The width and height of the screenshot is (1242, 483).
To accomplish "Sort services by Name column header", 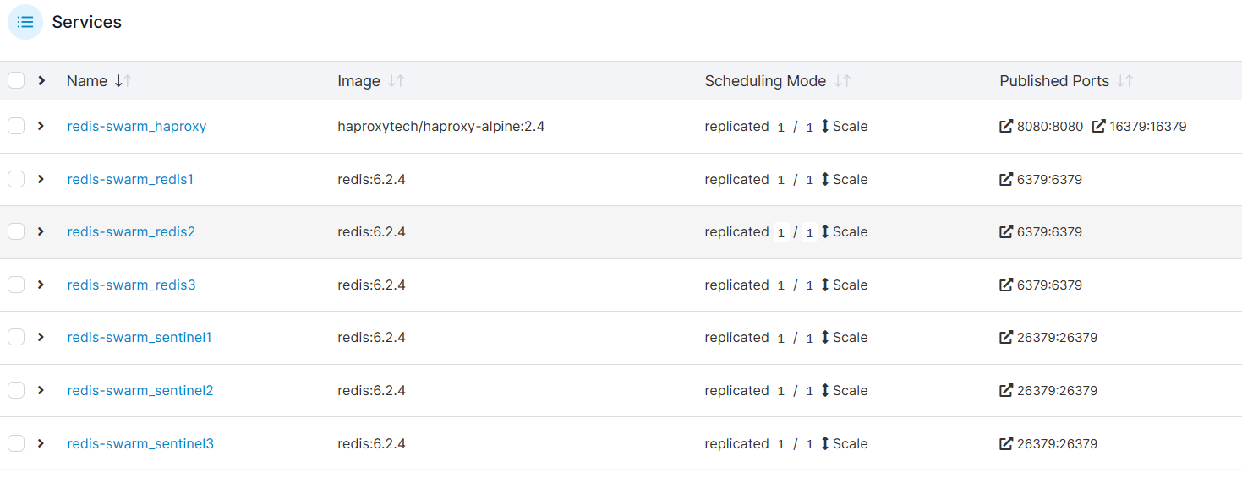I will [87, 81].
